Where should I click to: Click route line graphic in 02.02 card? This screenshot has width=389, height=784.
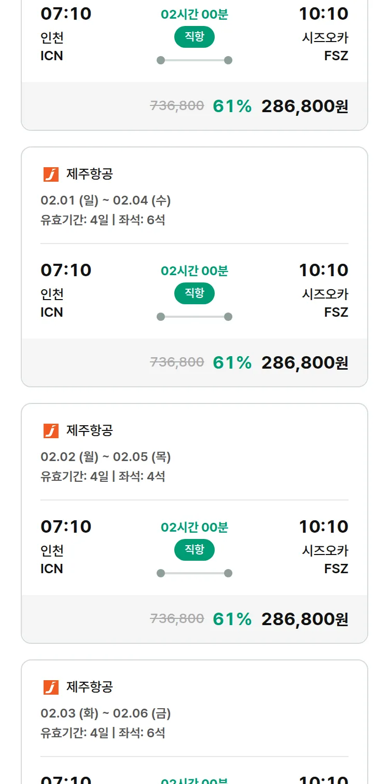[194, 573]
